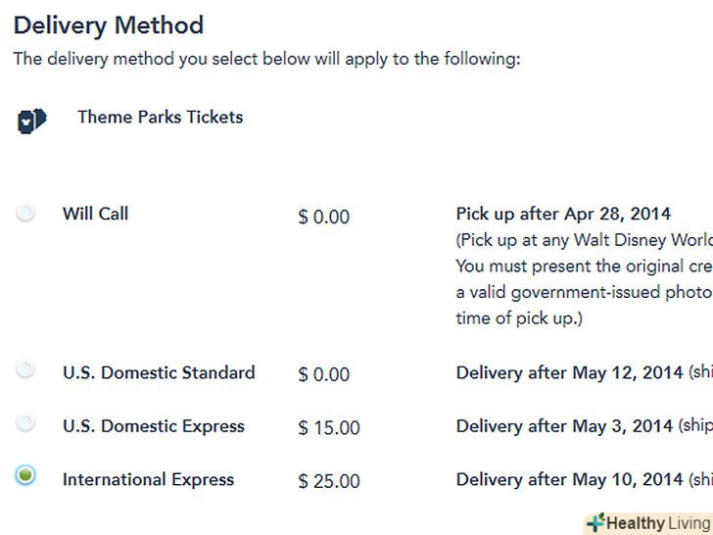This screenshot has width=713, height=535.
Task: Click the Healthy Living plus logo icon
Action: click(x=595, y=522)
